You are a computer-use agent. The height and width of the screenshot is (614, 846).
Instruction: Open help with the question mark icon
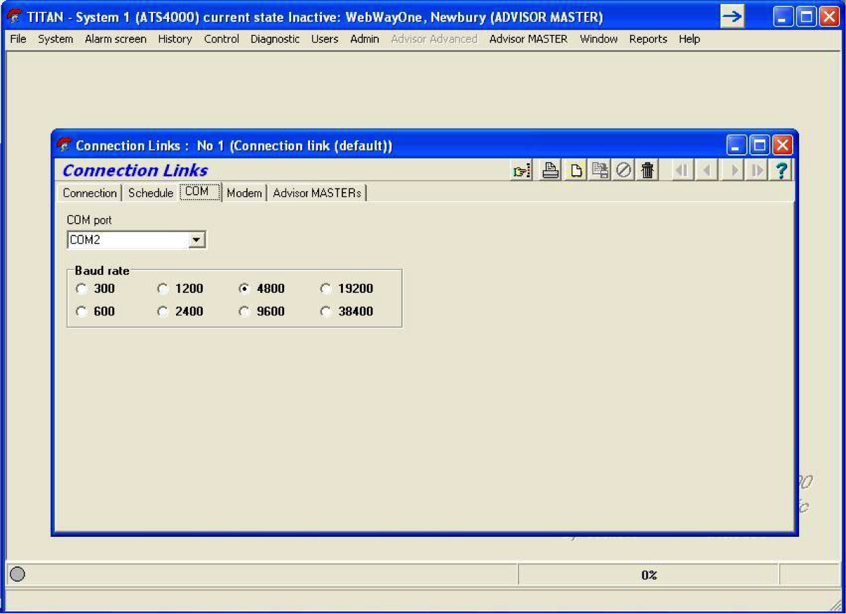coord(781,170)
